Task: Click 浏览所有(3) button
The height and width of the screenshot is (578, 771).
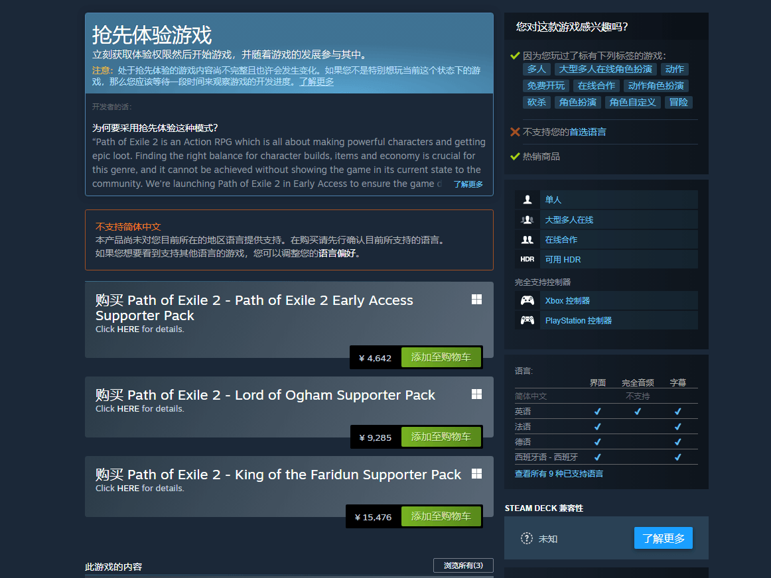Action: click(463, 565)
